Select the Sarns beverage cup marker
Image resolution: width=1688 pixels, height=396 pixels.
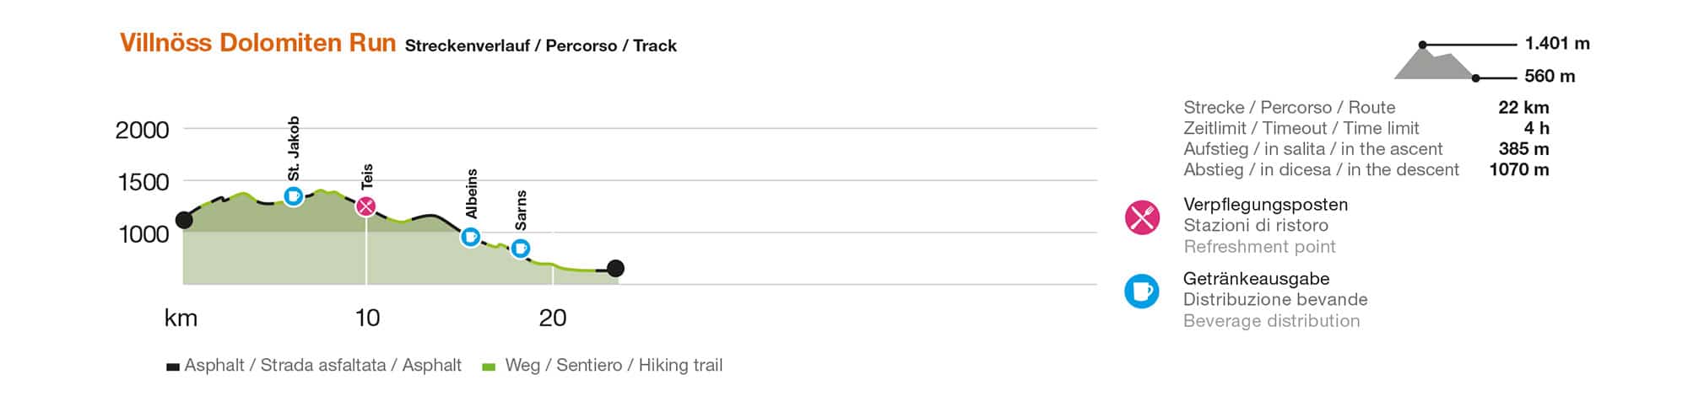point(521,249)
